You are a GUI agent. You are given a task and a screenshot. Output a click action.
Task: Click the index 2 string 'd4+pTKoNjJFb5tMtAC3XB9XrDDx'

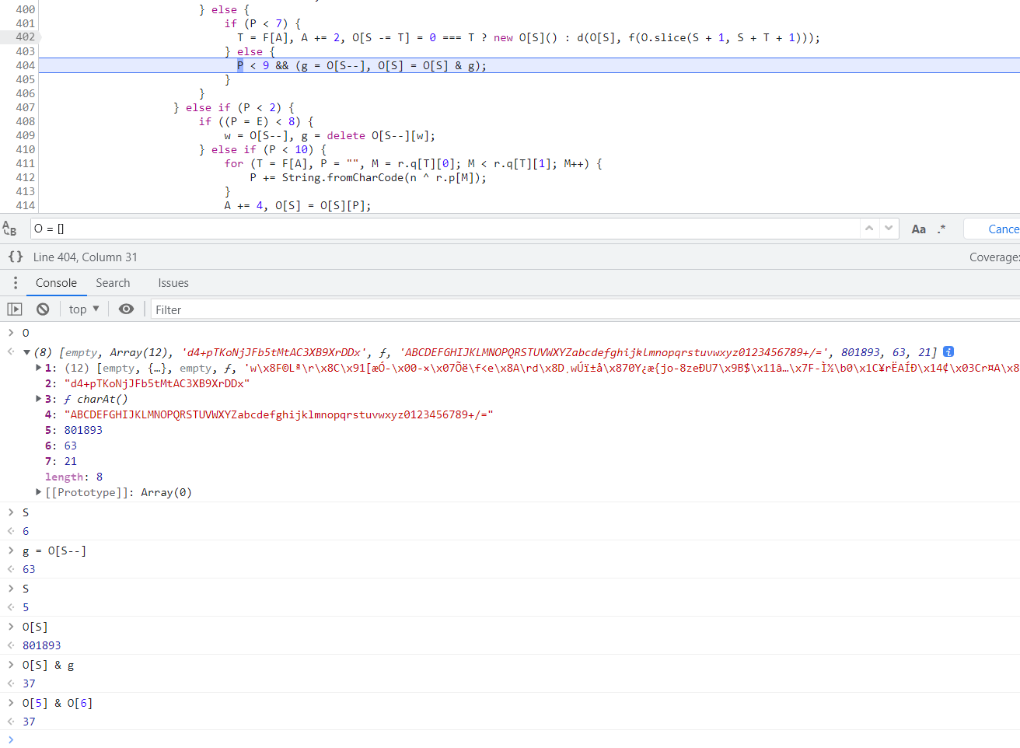(156, 383)
